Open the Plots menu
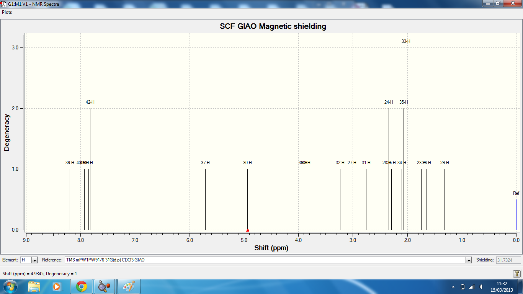The image size is (523, 294). [7, 12]
